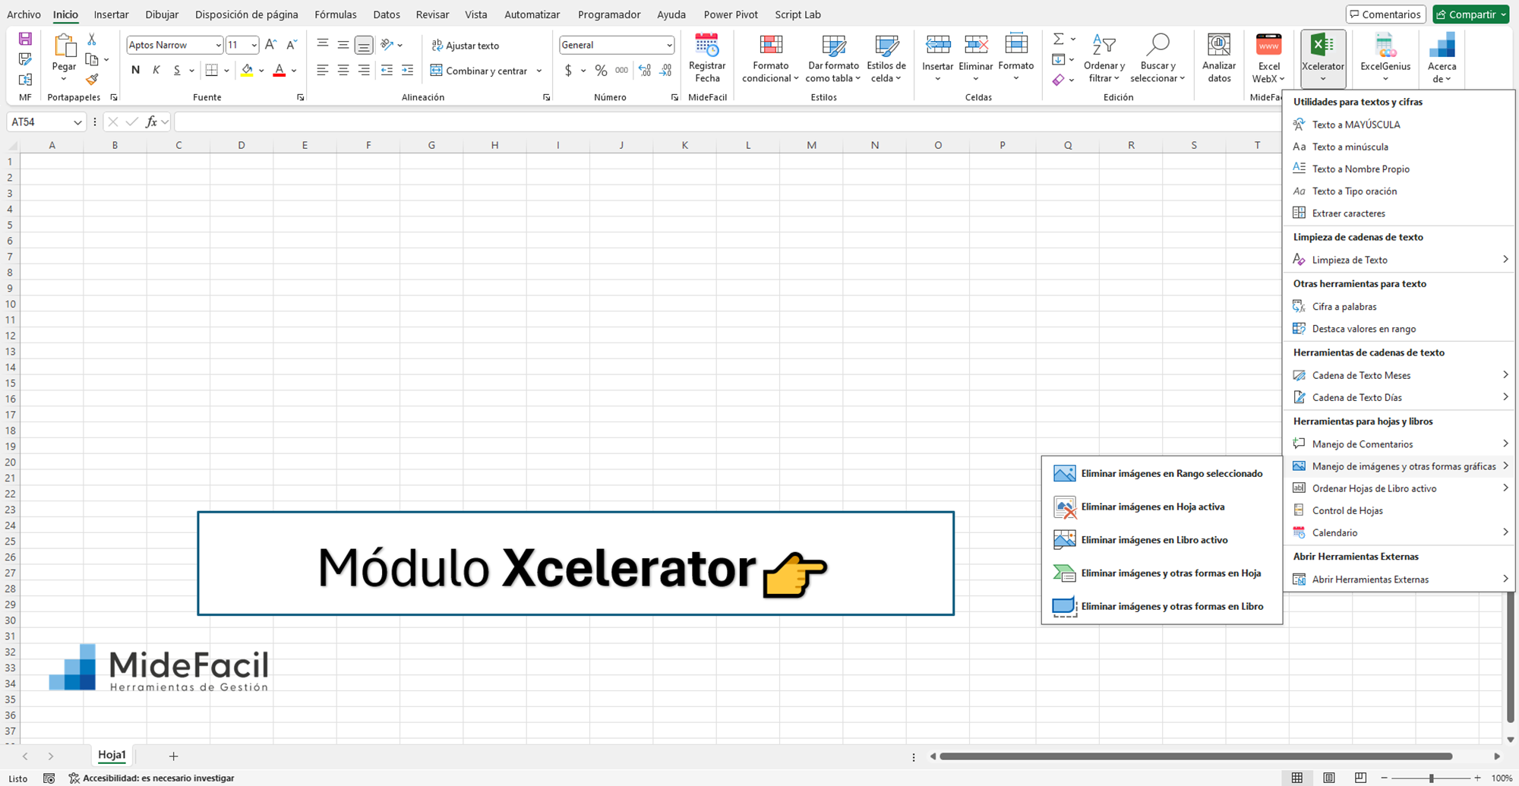Open Ordenar y filtrar
The image size is (1519, 786).
coord(1104,58)
